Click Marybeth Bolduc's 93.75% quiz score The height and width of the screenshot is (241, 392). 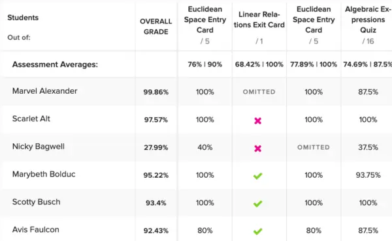[368, 175]
